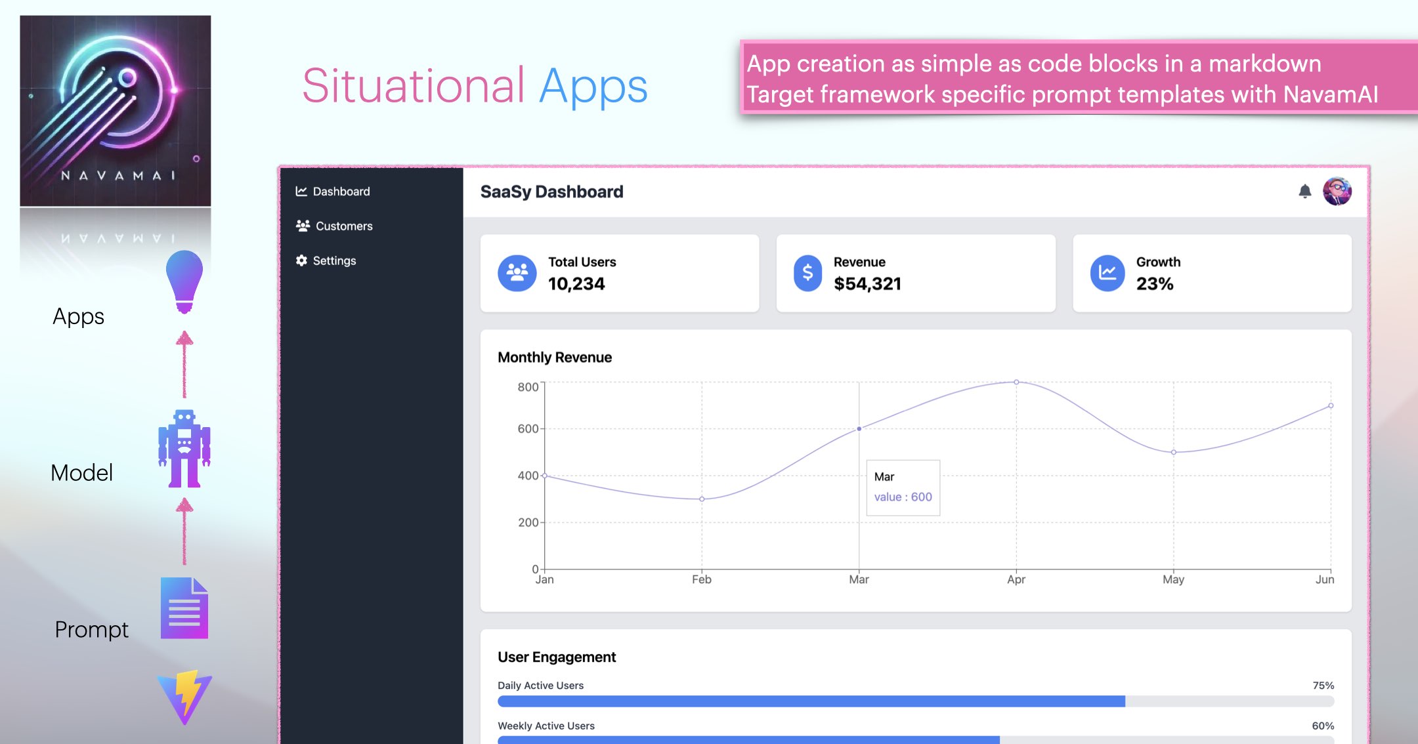Screen dimensions: 1418x744
Task: Click the Apps label in left diagram
Action: tap(78, 317)
